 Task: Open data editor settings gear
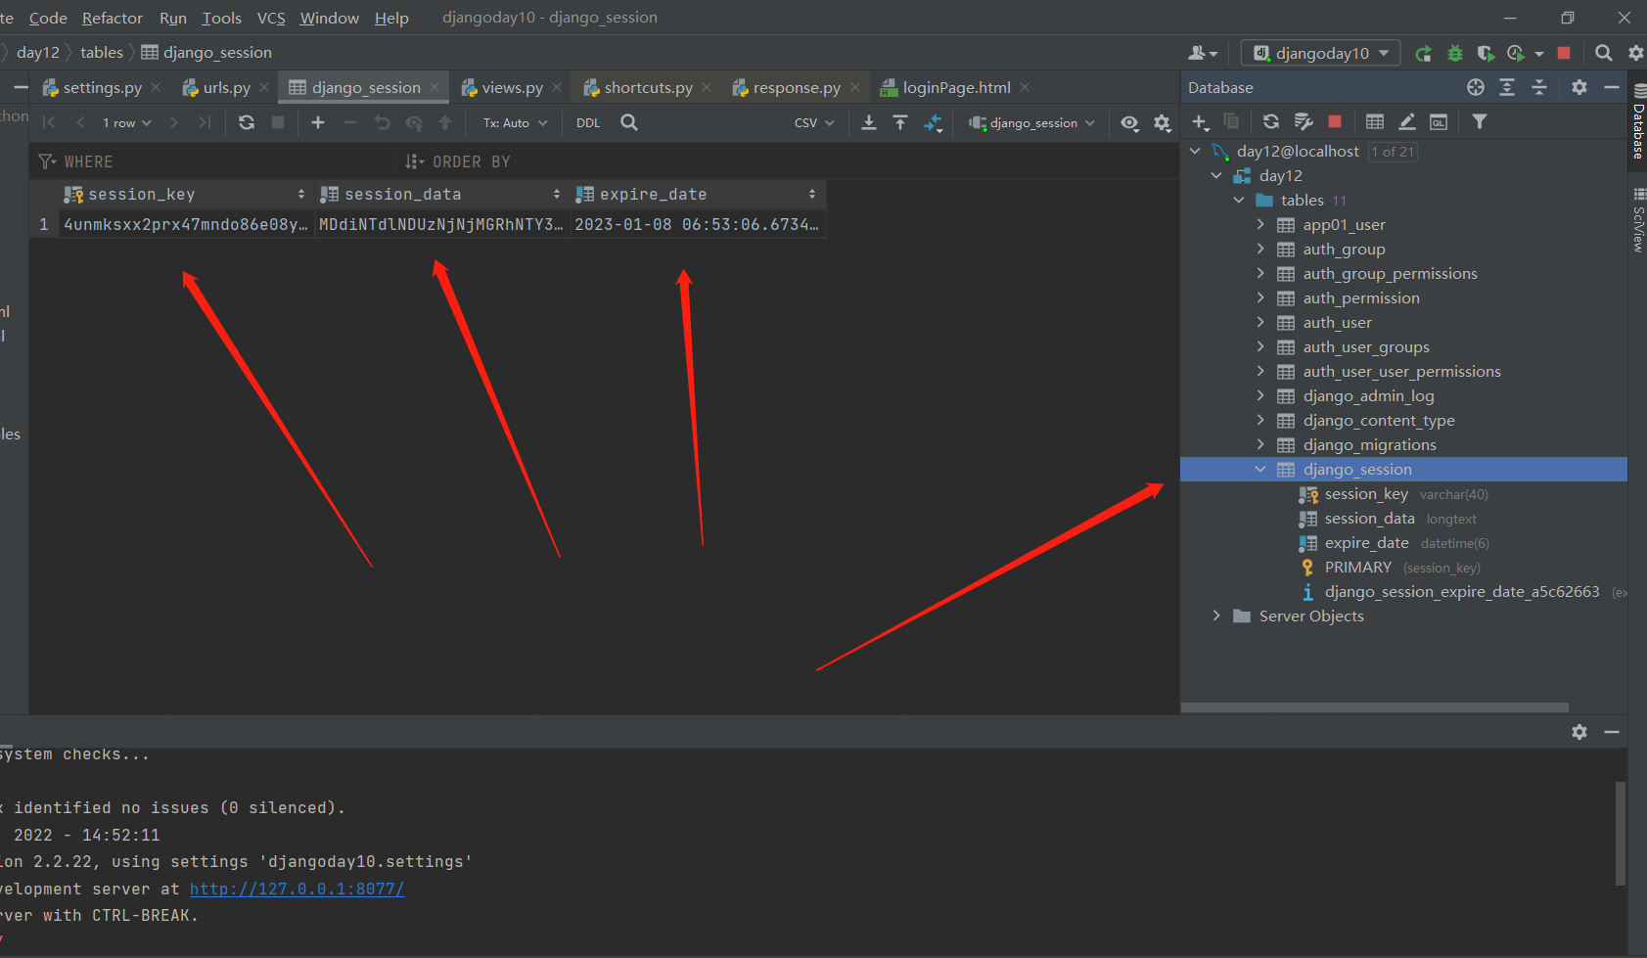pyautogui.click(x=1162, y=122)
